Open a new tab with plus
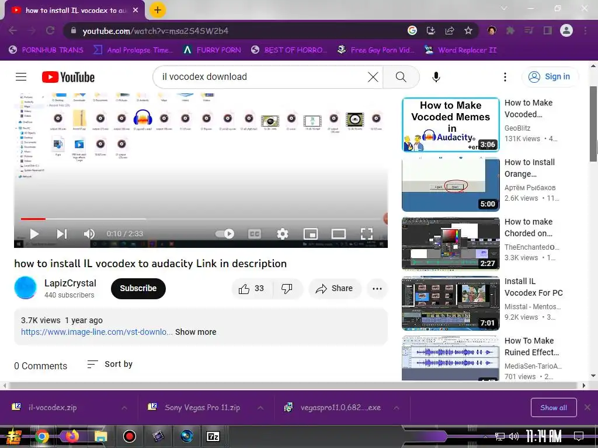The image size is (598, 448). pos(158,10)
